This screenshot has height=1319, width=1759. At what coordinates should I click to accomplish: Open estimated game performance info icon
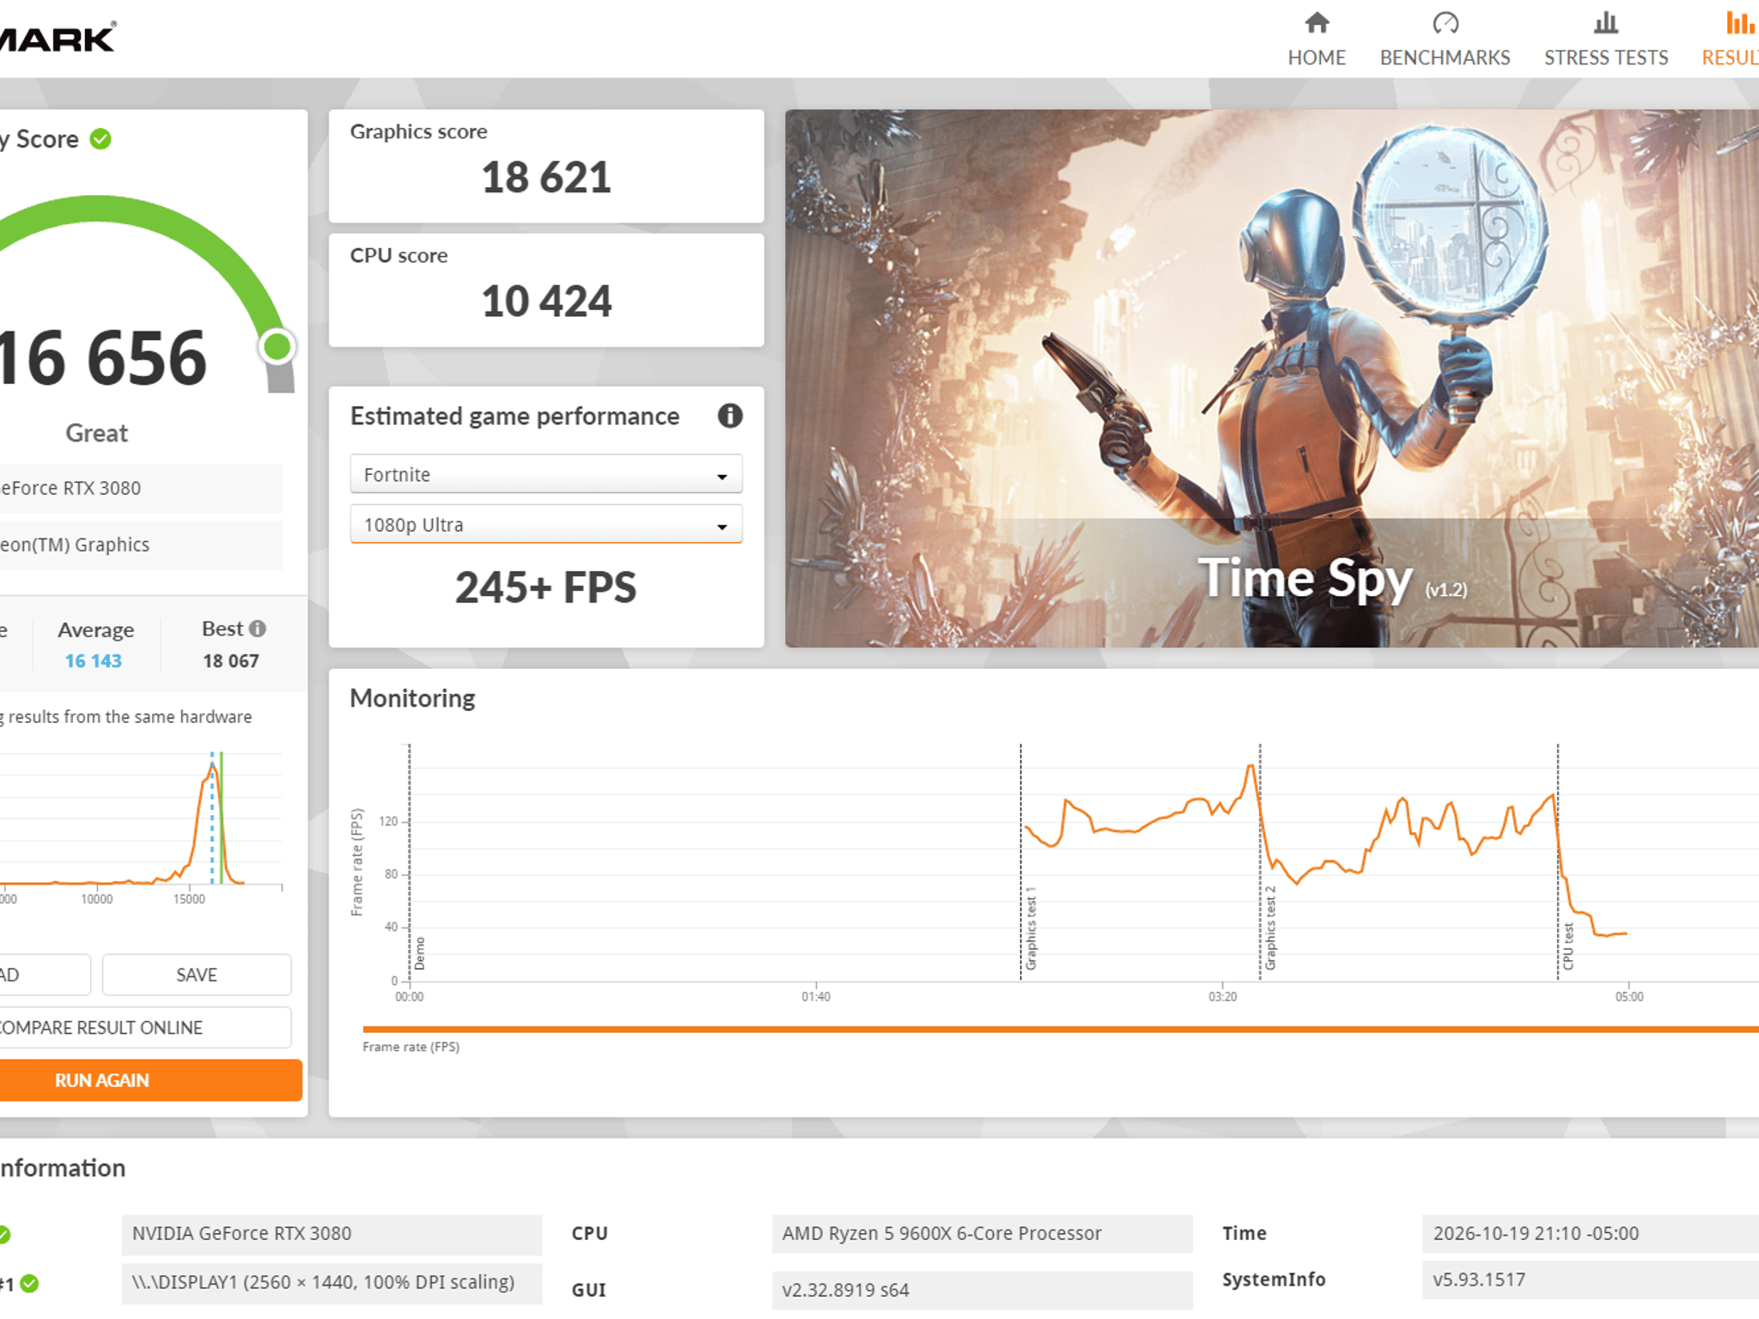pyautogui.click(x=730, y=416)
